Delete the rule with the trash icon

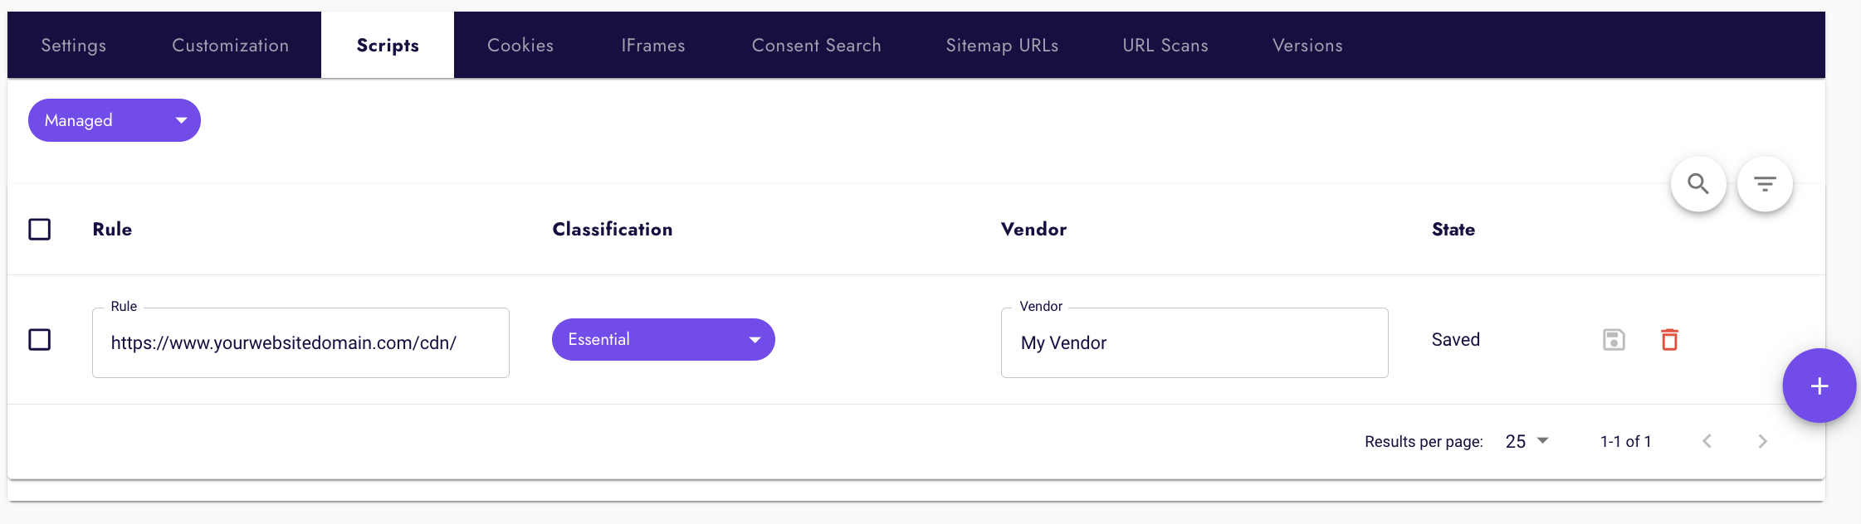point(1669,340)
